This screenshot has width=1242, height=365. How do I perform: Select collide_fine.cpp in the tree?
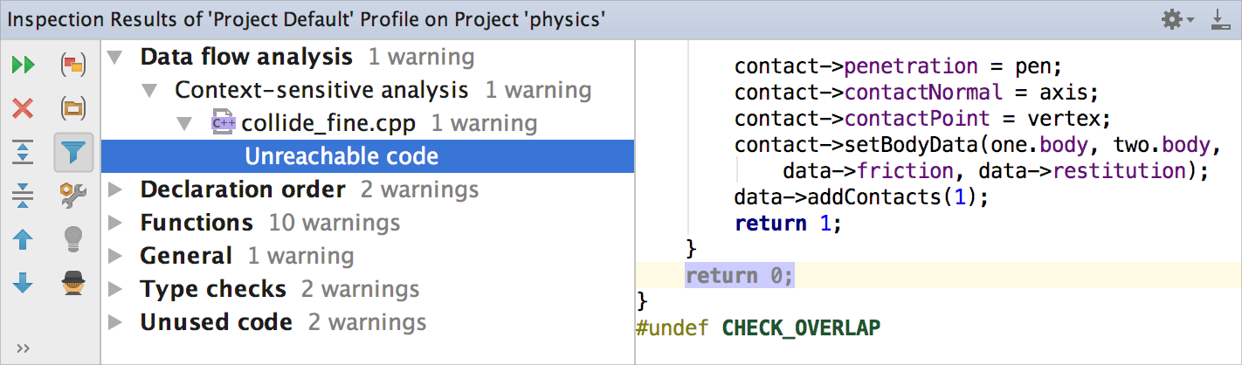coord(328,124)
